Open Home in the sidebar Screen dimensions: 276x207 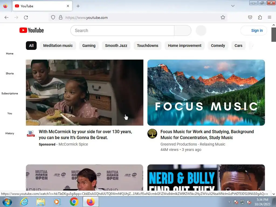pyautogui.click(x=10, y=54)
